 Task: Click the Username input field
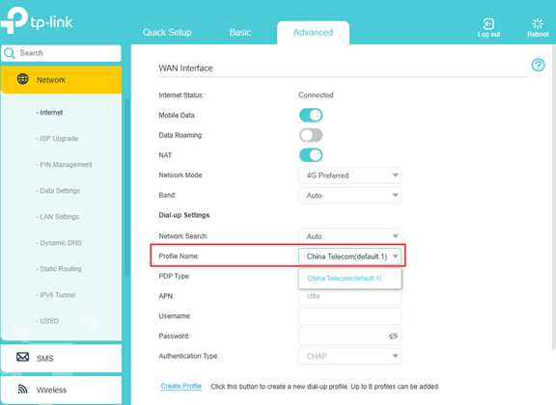pos(350,316)
